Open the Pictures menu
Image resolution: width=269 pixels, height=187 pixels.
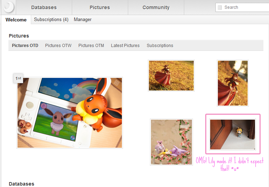[100, 7]
